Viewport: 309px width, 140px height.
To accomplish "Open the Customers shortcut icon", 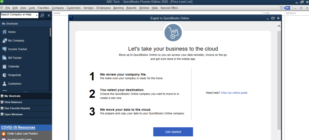I will click(4, 84).
